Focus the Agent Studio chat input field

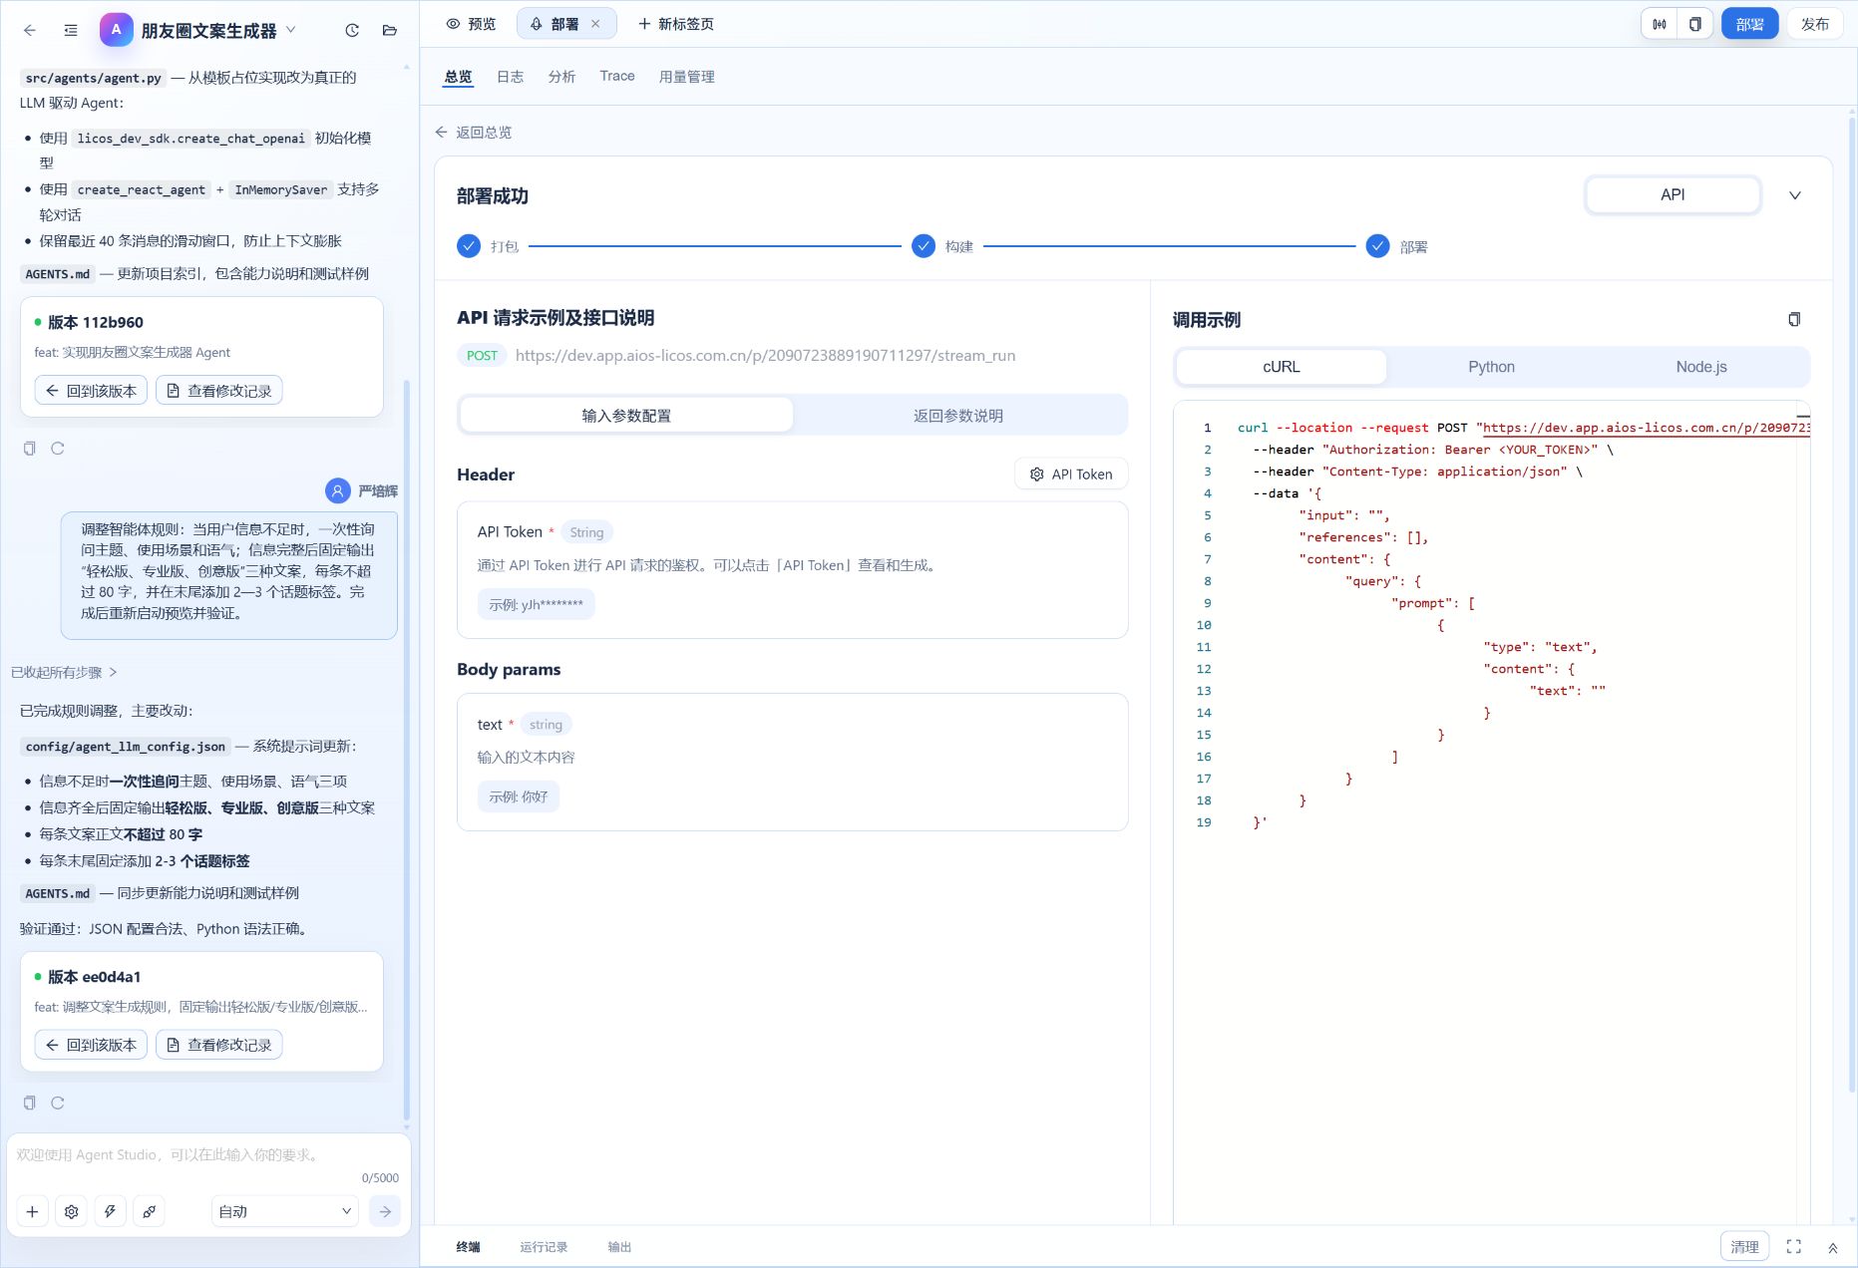click(207, 1156)
